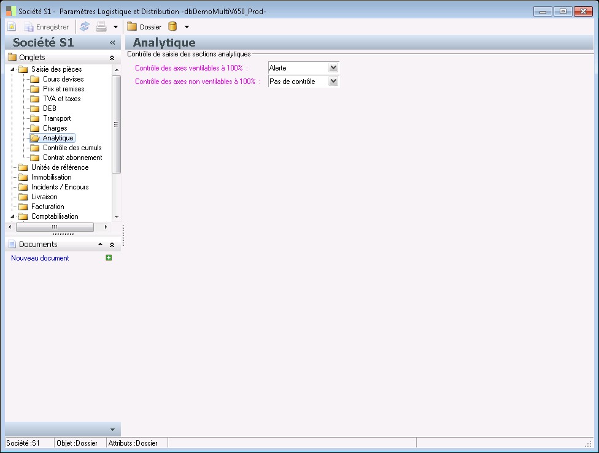Viewport: 599px width, 453px height.
Task: Click the horizontal scrollbar right arrow in tree
Action: (106, 227)
